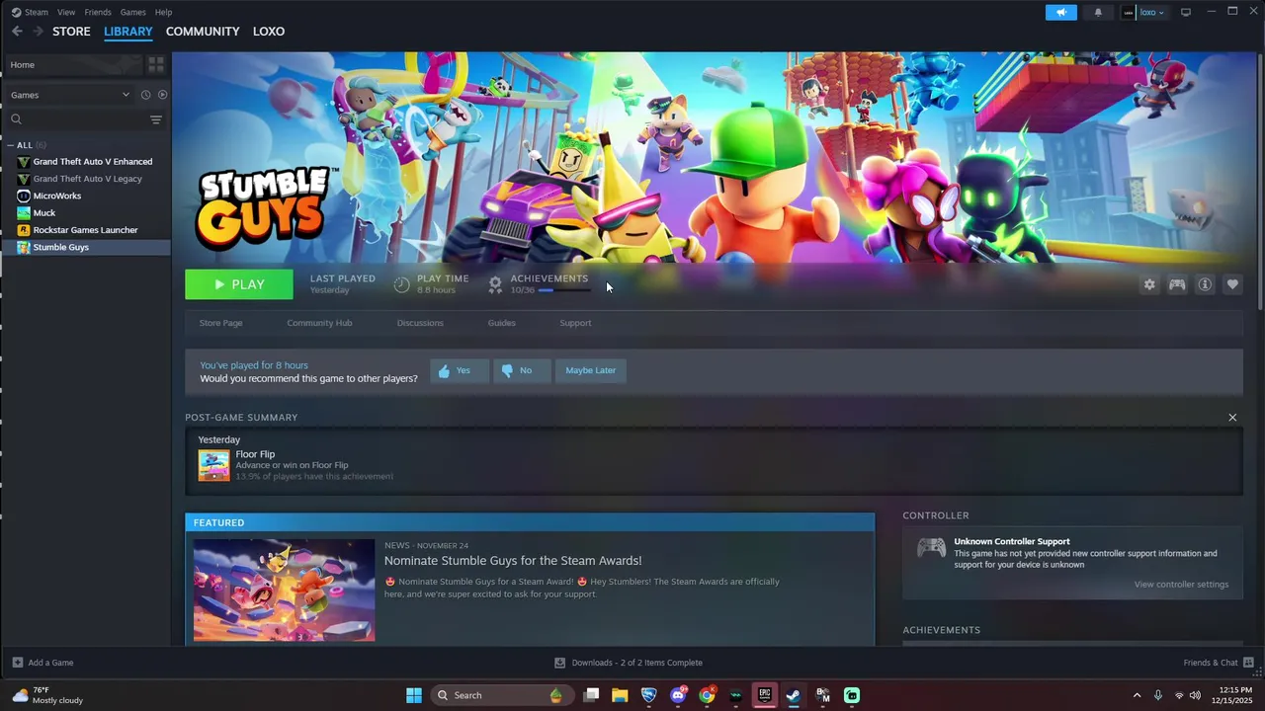Launch Stumble Guys with PLAY button

click(x=239, y=284)
